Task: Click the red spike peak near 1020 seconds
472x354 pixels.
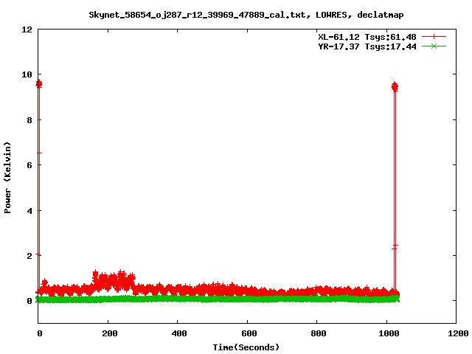Action: coord(395,87)
